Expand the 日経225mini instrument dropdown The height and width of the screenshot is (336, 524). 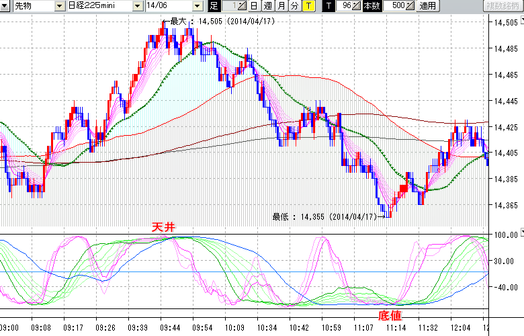pos(137,6)
